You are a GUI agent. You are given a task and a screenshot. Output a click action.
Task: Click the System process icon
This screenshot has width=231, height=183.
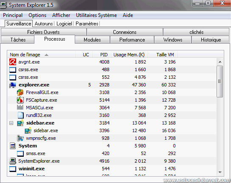click(13, 146)
